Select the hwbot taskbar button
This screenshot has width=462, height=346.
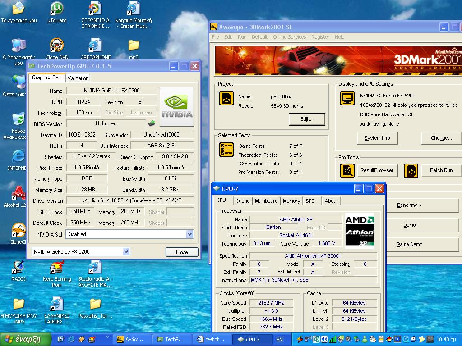tap(213, 340)
